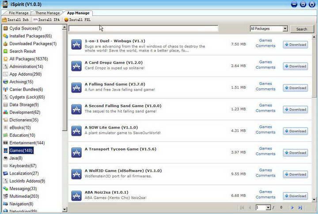Click the A Falling Sand Game app icon
Viewport: 318px width, 214px height.
pos(76,88)
